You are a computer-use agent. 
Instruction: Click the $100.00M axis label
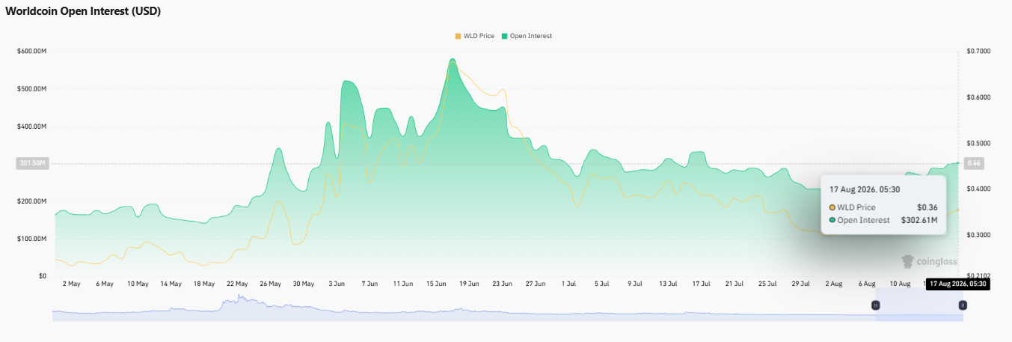(31, 239)
